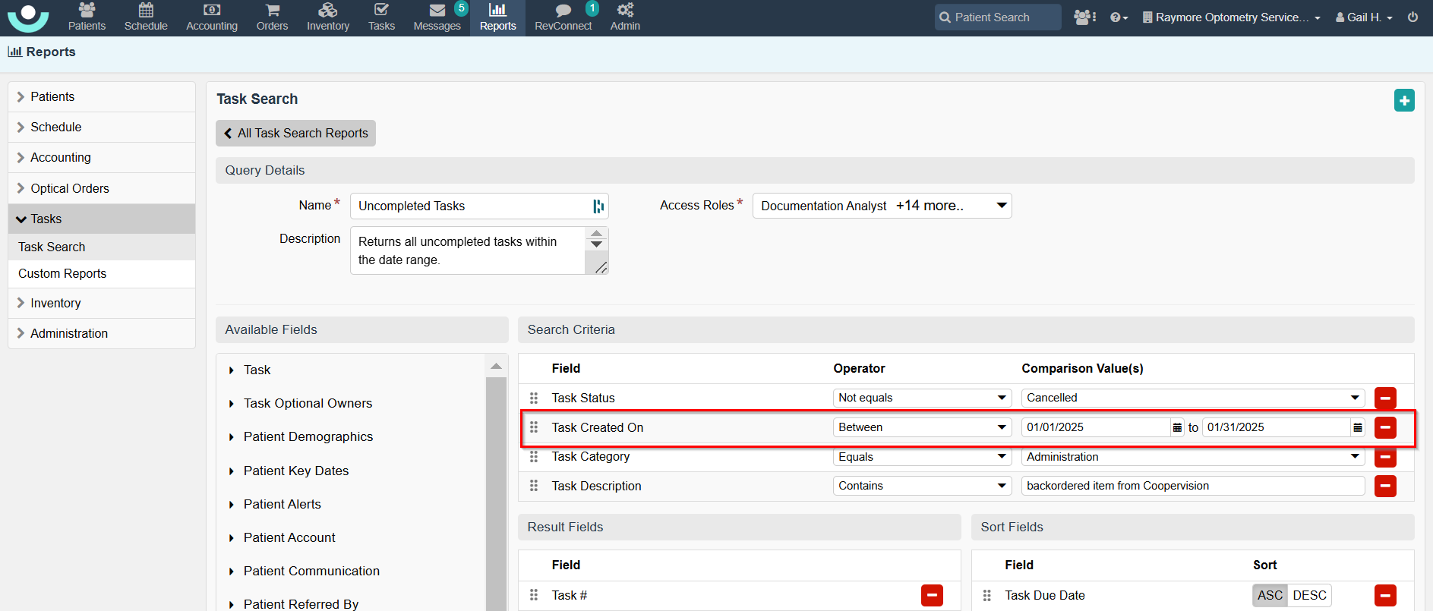This screenshot has height=611, width=1433.
Task: Click the green plus add button
Action: click(1404, 100)
